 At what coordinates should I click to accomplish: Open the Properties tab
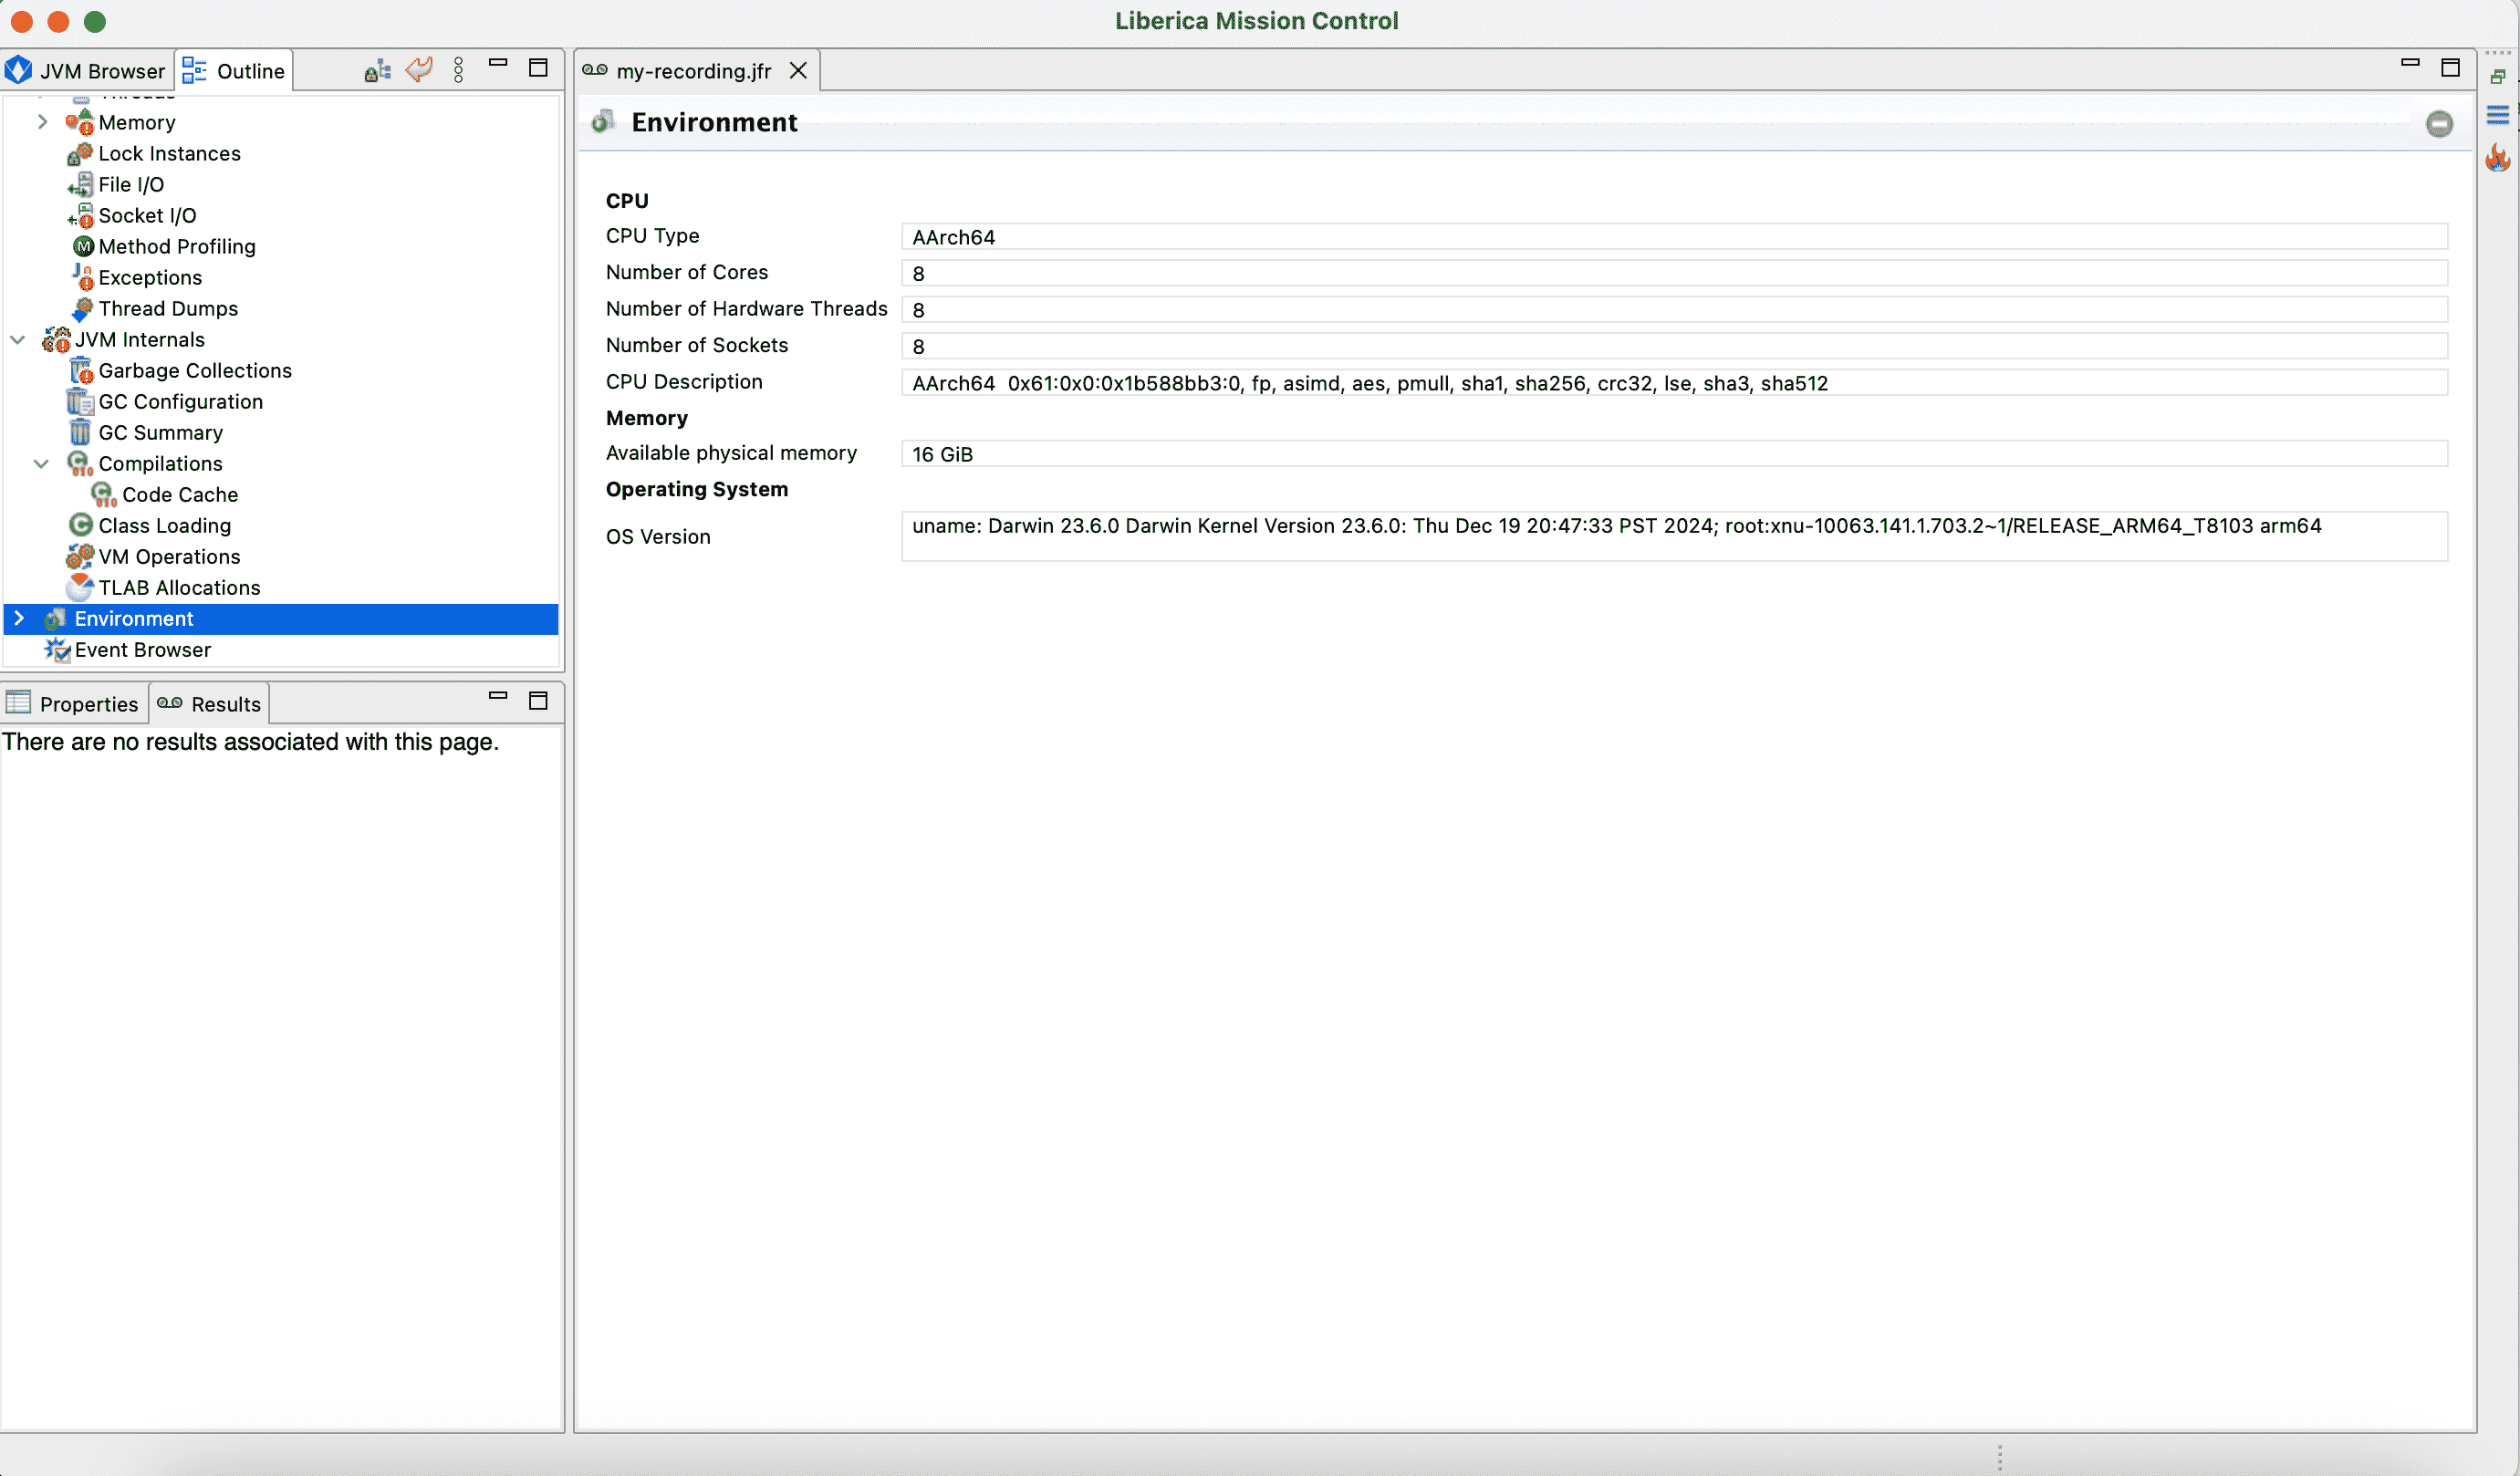point(74,704)
